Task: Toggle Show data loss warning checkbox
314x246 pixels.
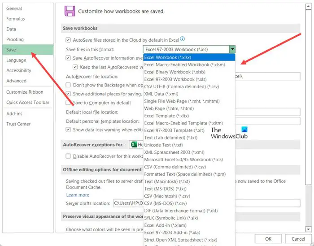Action: pyautogui.click(x=68, y=129)
